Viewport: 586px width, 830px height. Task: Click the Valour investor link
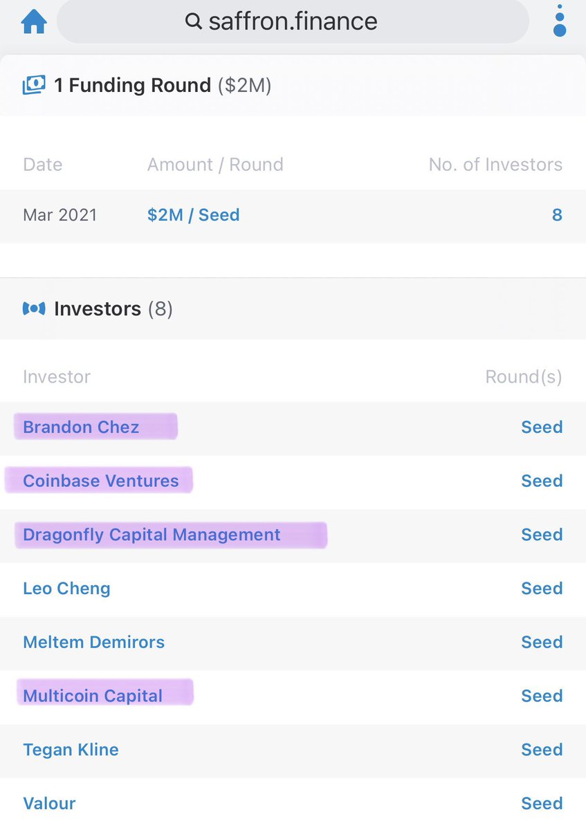point(49,804)
